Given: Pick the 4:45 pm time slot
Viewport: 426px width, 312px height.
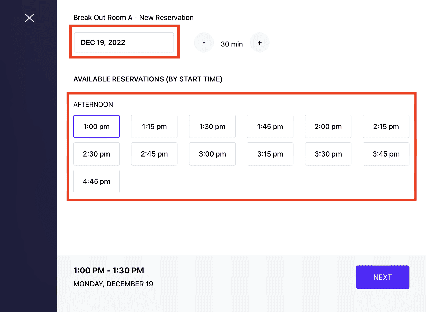Looking at the screenshot, I should (x=96, y=181).
